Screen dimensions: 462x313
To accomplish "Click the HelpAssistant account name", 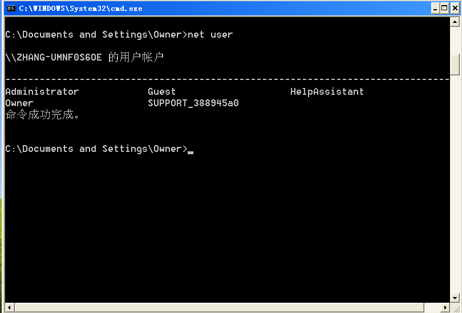I will click(327, 91).
